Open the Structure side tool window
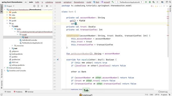Viewport: 172px width, 96px height. 2,74
